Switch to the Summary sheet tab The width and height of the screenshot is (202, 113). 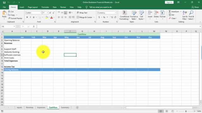click(65, 107)
